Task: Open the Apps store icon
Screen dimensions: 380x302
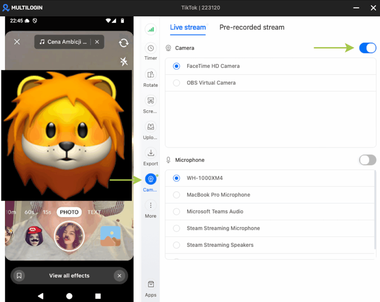Action: coord(151,288)
